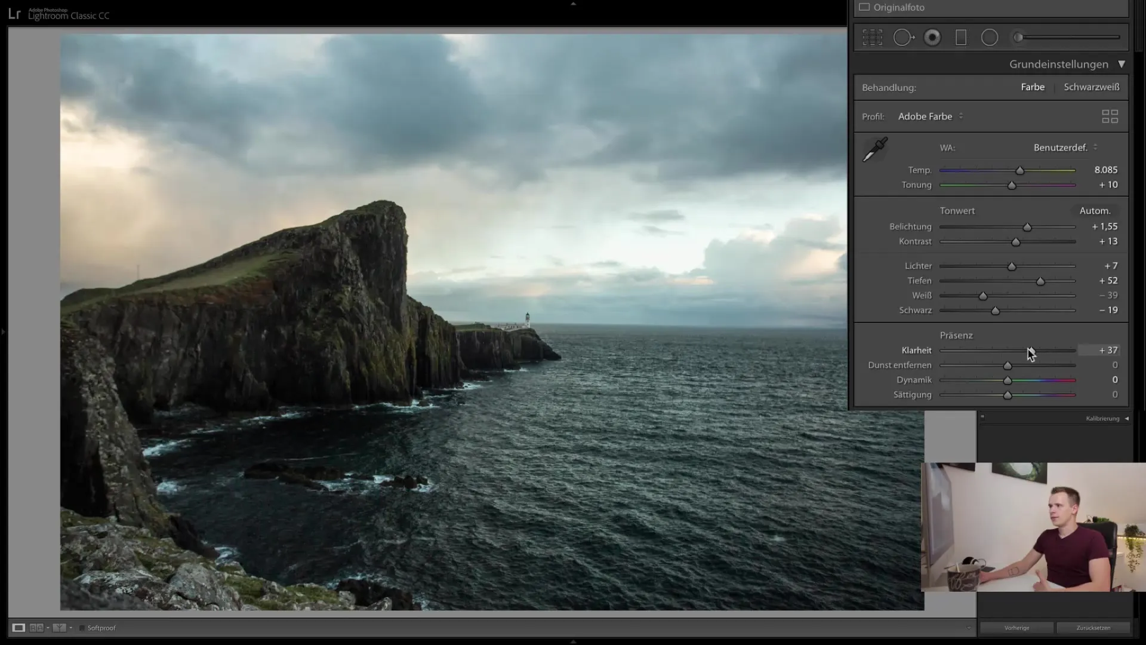The image size is (1146, 645).
Task: Click the Lichter slider handle
Action: pyautogui.click(x=1012, y=266)
